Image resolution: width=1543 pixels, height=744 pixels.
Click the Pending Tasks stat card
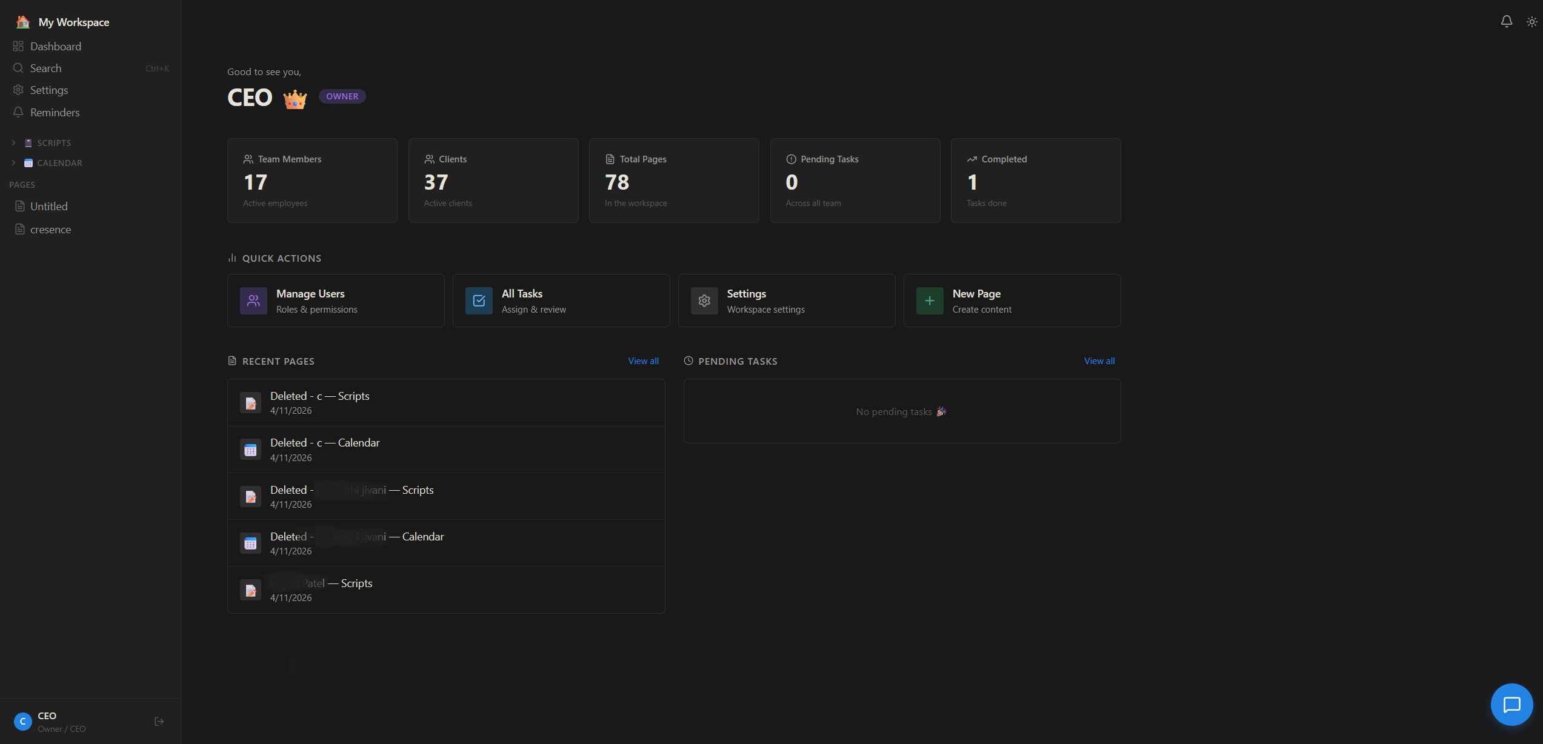(x=855, y=181)
